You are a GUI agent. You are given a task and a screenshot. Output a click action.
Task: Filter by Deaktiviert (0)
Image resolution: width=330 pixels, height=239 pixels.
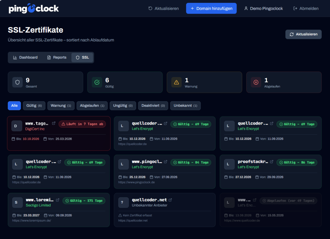click(153, 106)
